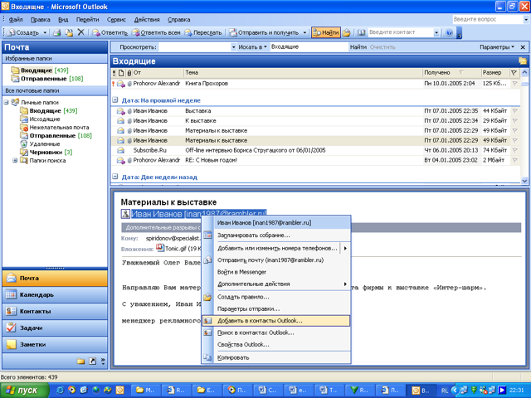Select the 'RE: С Новым годом!' message
The image size is (531, 398).
coord(315,160)
